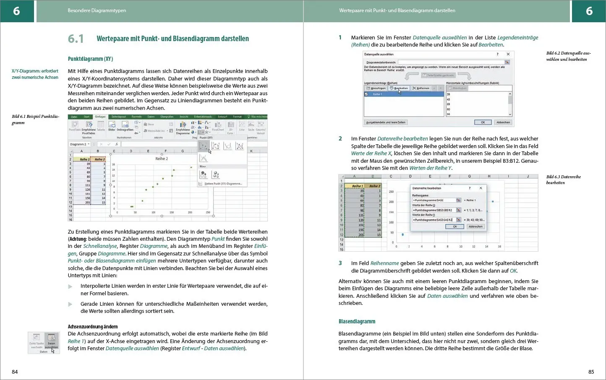Screen dimensions: 606x380
Task: Open the Meine Add-ins dropdown
Action: click(167, 131)
